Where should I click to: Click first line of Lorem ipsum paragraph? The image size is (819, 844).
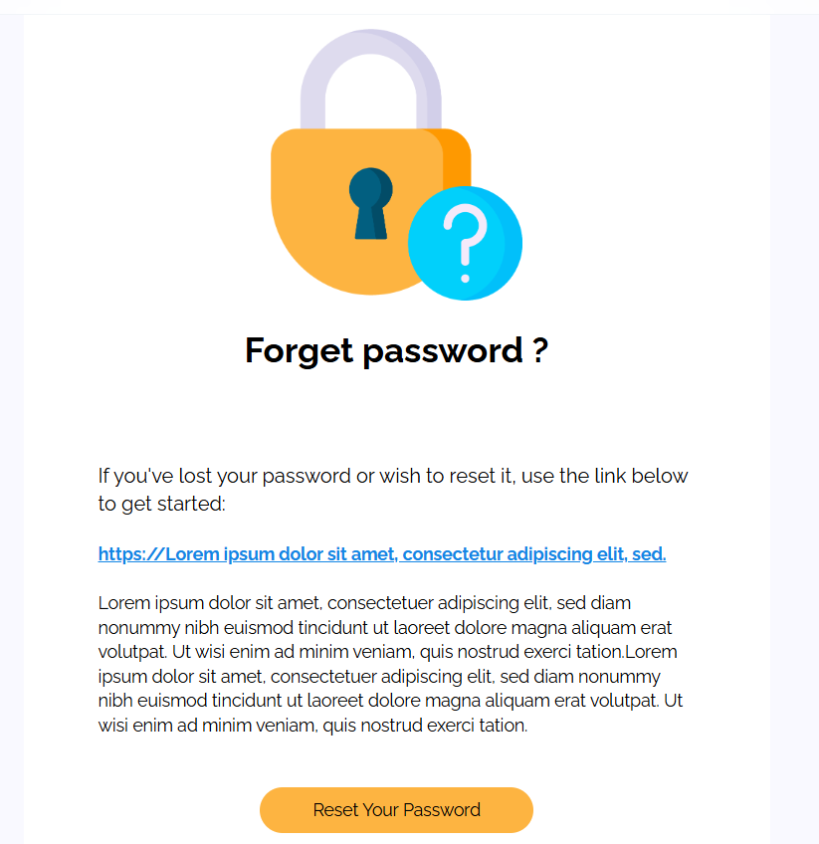pyautogui.click(x=364, y=602)
